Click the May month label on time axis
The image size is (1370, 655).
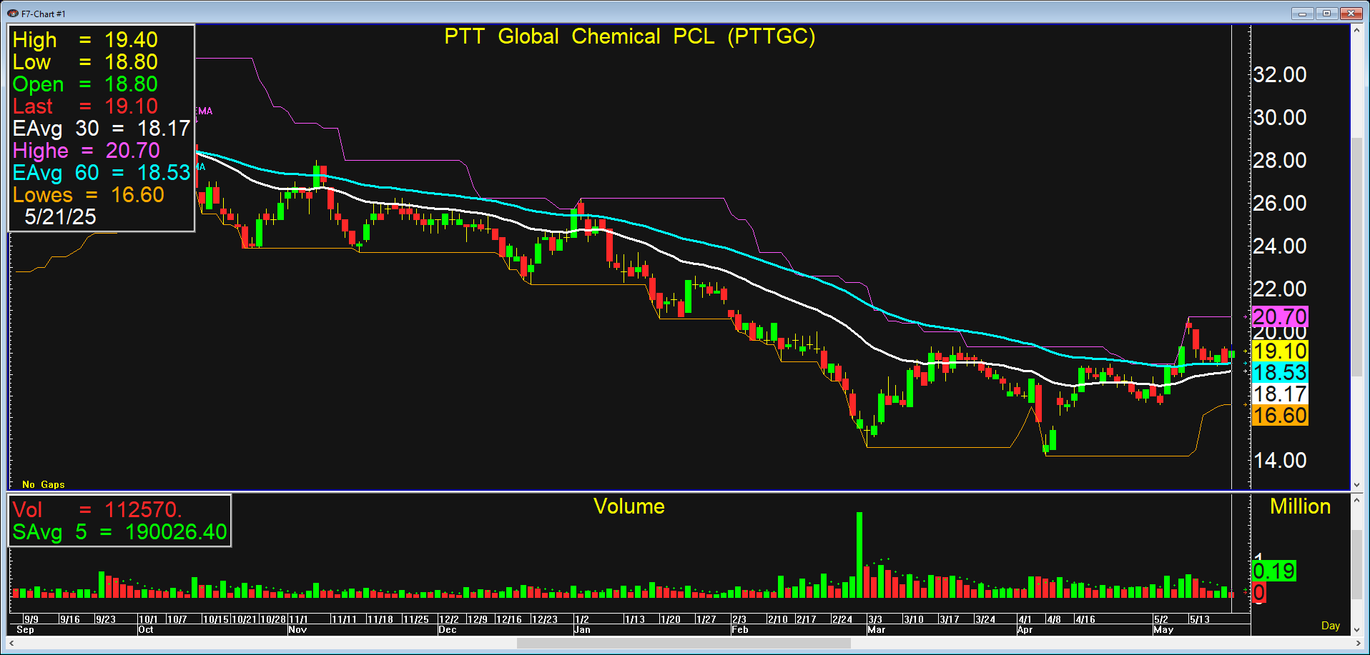[x=1163, y=629]
